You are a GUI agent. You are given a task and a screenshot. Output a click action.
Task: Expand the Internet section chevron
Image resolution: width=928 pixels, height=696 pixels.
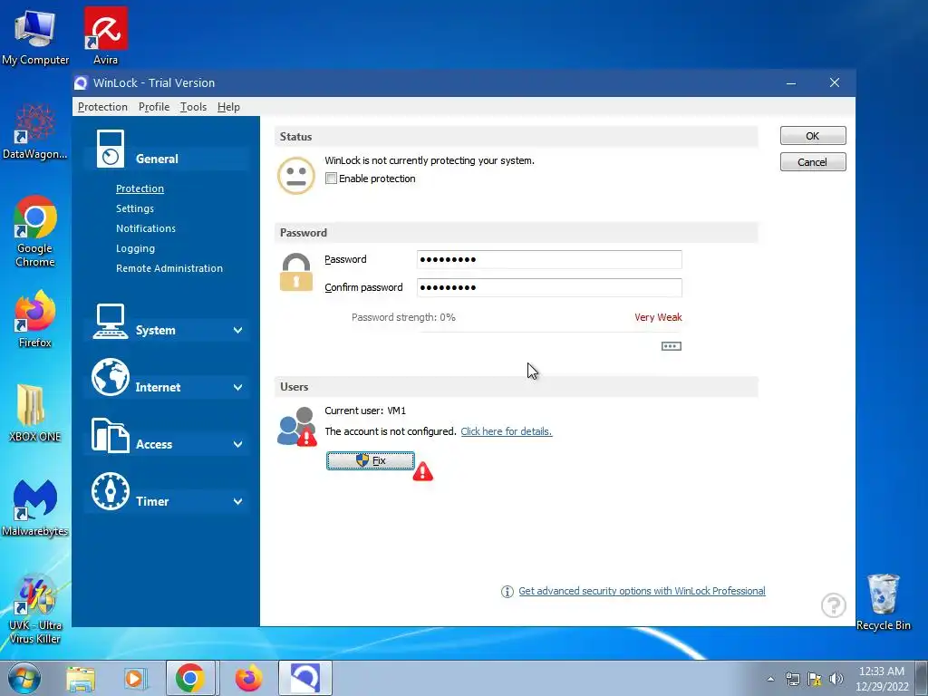click(238, 387)
